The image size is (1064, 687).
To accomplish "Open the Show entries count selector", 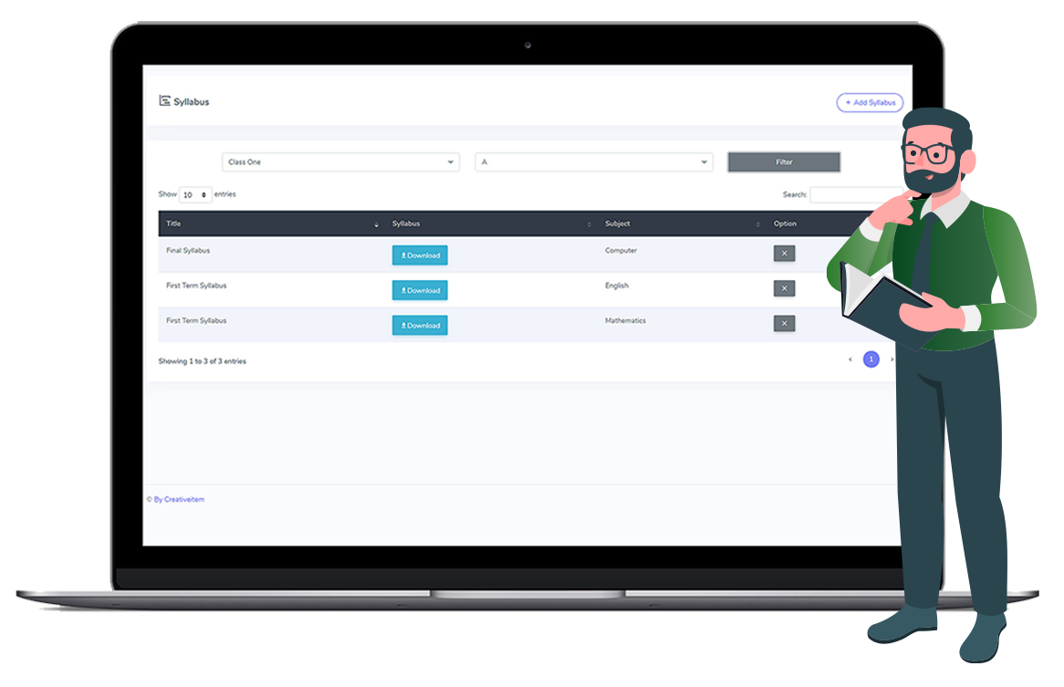I will coord(195,195).
